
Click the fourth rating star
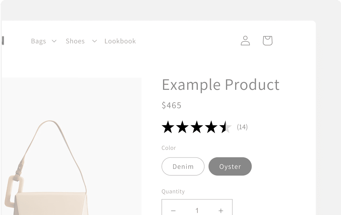211,127
